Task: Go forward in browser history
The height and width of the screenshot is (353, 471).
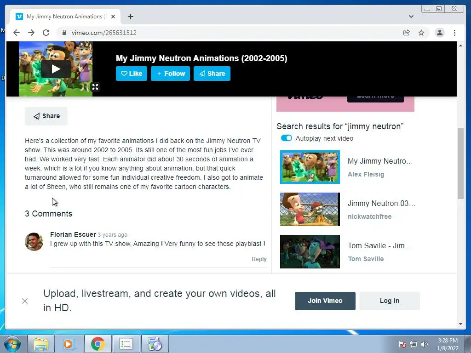Action: pos(31,33)
